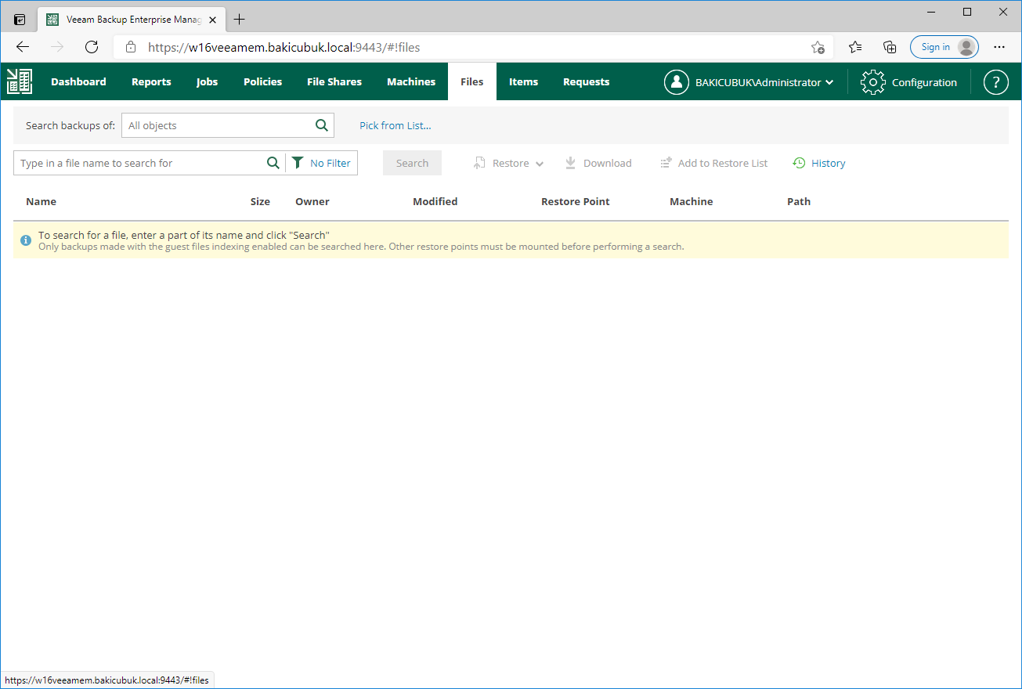The image size is (1022, 689).
Task: Open a new browser tab
Action: click(240, 20)
